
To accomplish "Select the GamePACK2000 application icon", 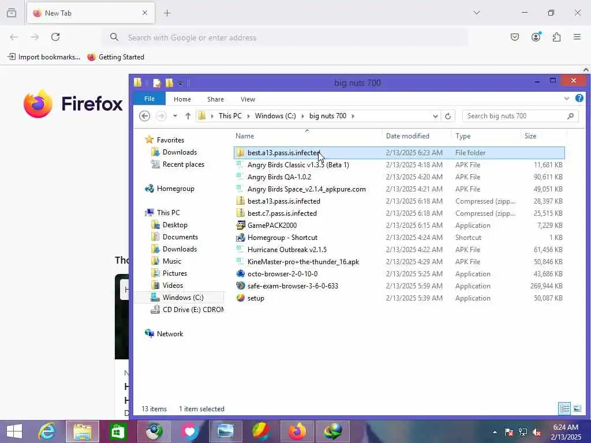I will pyautogui.click(x=241, y=226).
